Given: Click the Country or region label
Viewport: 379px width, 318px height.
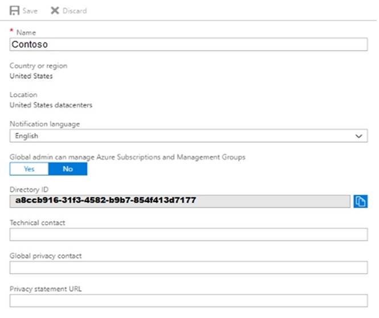Looking at the screenshot, I should click(39, 66).
